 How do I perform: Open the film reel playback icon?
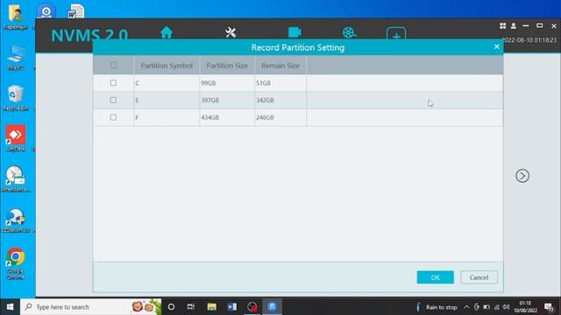[x=349, y=32]
